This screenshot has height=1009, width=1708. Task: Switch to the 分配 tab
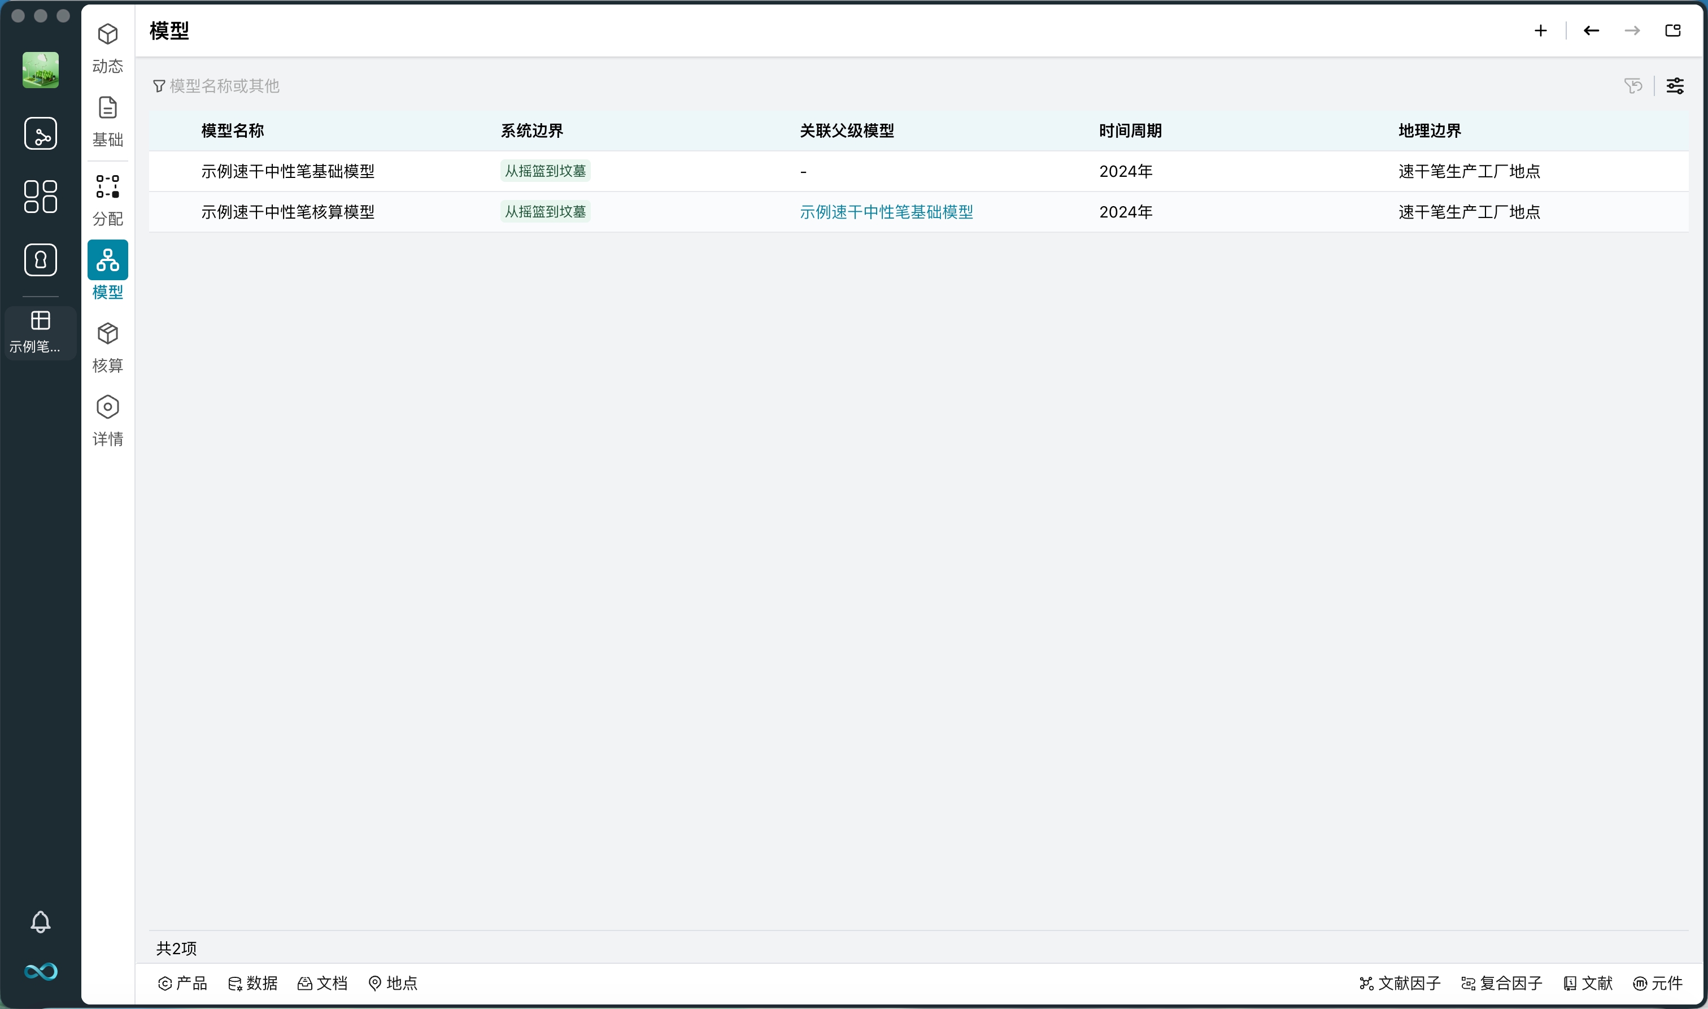click(x=107, y=199)
